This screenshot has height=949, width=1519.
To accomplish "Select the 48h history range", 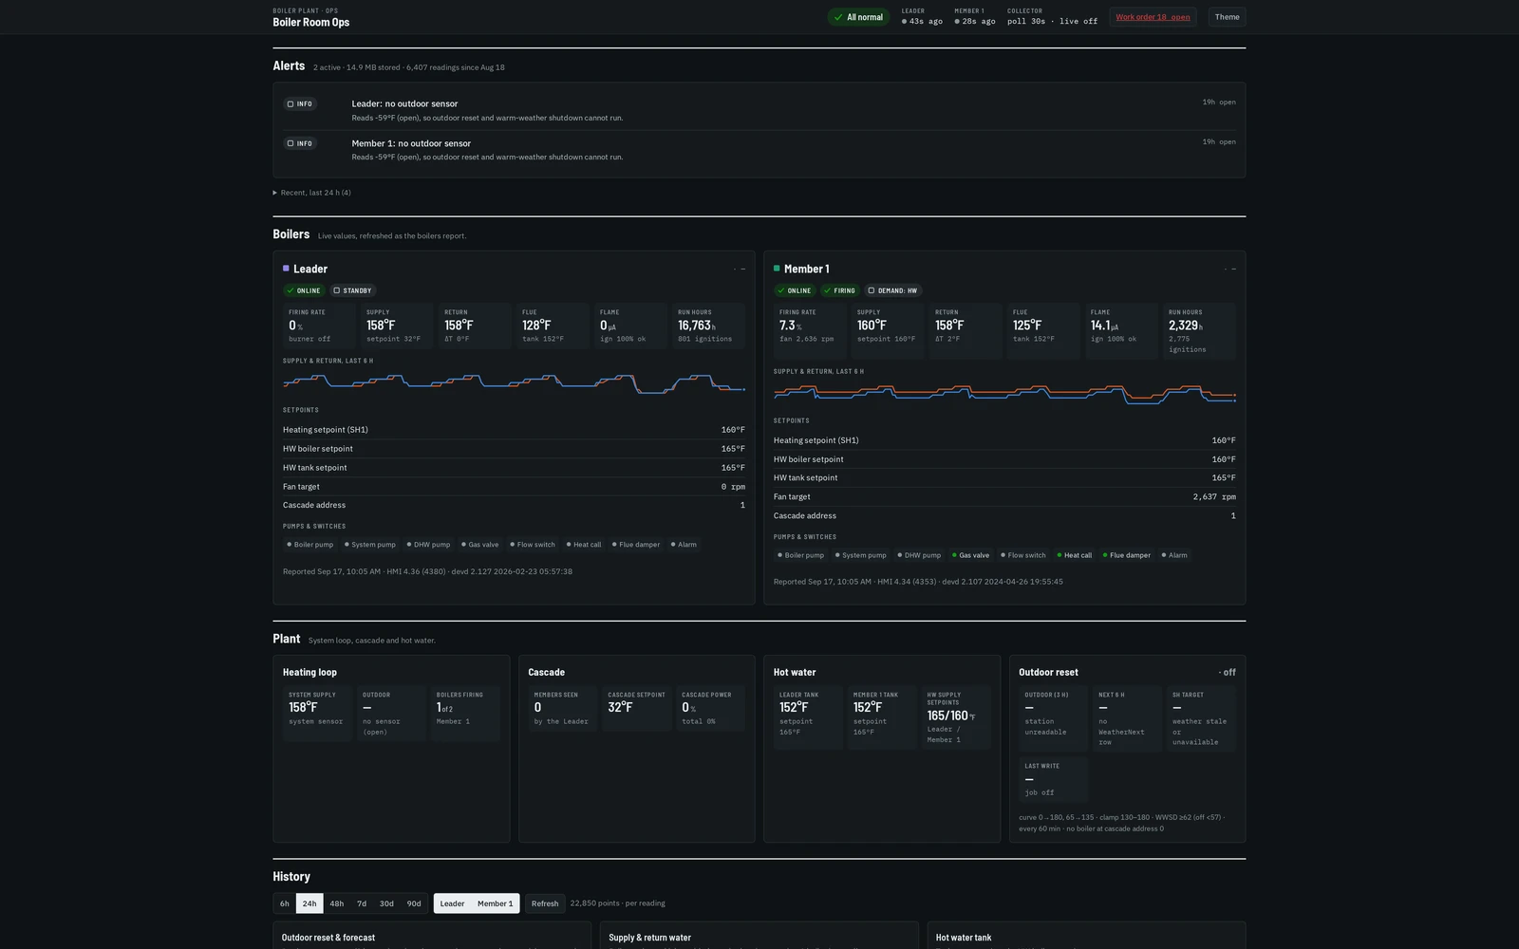I will tap(336, 903).
